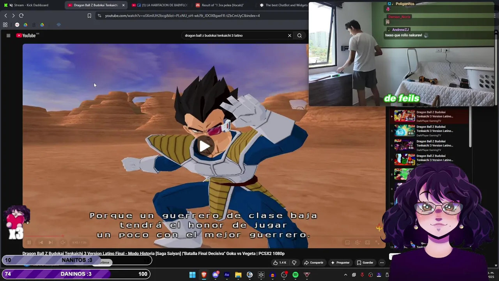Click the large play button on video
This screenshot has width=499, height=281.
point(204,146)
